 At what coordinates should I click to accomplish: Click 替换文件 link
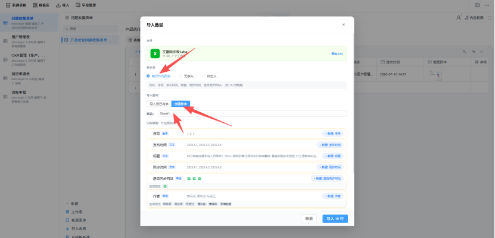[x=337, y=54]
